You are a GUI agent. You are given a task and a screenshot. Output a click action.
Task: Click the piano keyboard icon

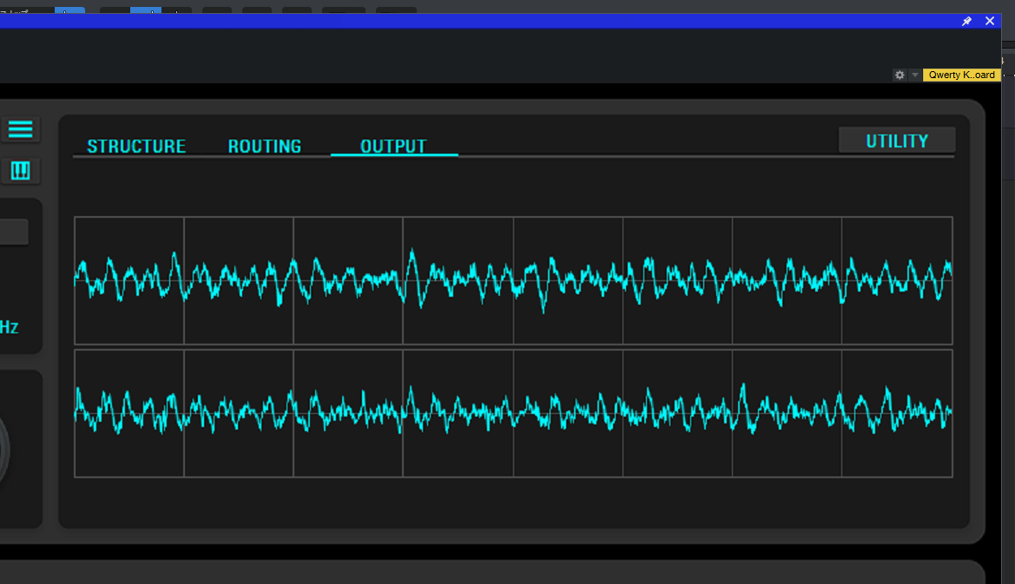pos(20,171)
